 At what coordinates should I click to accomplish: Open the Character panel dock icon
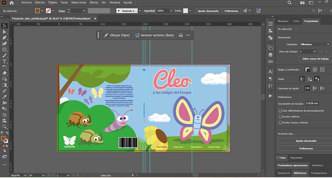pos(270,72)
